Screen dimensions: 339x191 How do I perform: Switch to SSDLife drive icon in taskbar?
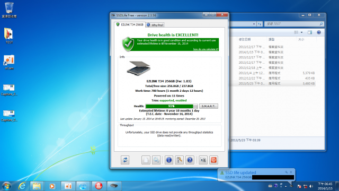tap(114, 186)
